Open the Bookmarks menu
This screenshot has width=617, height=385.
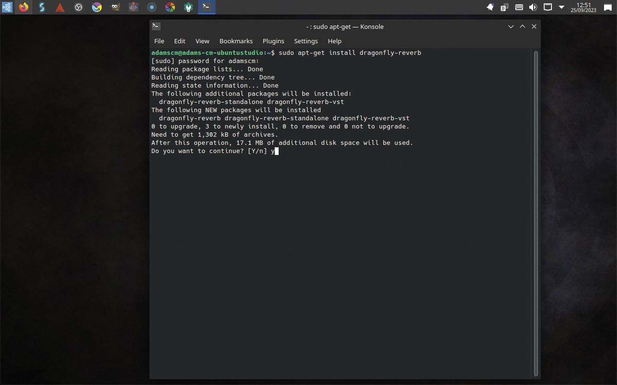236,41
